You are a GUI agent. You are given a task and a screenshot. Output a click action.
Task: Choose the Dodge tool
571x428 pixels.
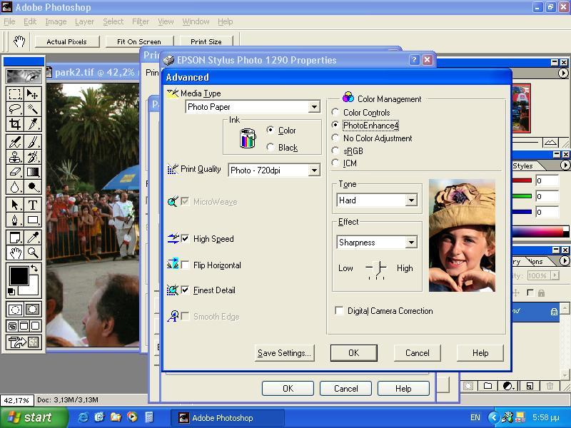point(32,187)
